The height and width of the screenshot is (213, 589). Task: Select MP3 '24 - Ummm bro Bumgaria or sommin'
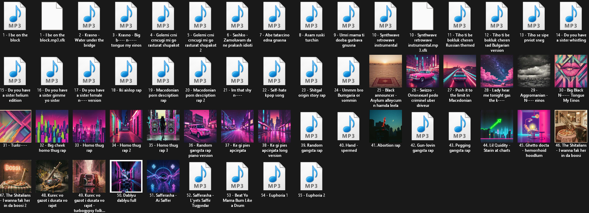click(349, 71)
